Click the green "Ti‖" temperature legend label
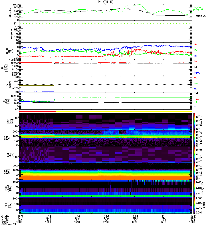 click(x=196, y=102)
